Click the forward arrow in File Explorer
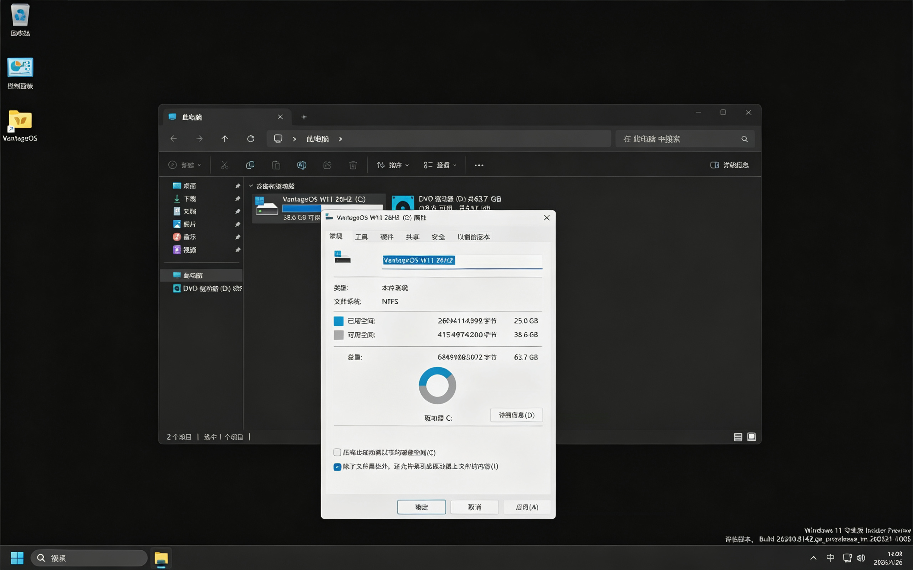This screenshot has height=570, width=913. (199, 139)
